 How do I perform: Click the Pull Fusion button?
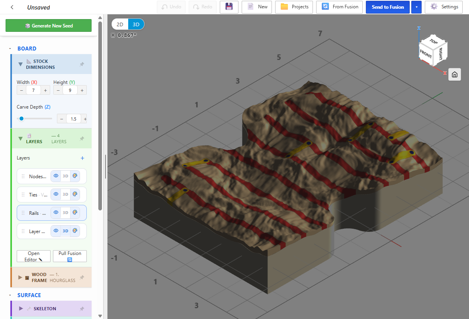coord(70,256)
